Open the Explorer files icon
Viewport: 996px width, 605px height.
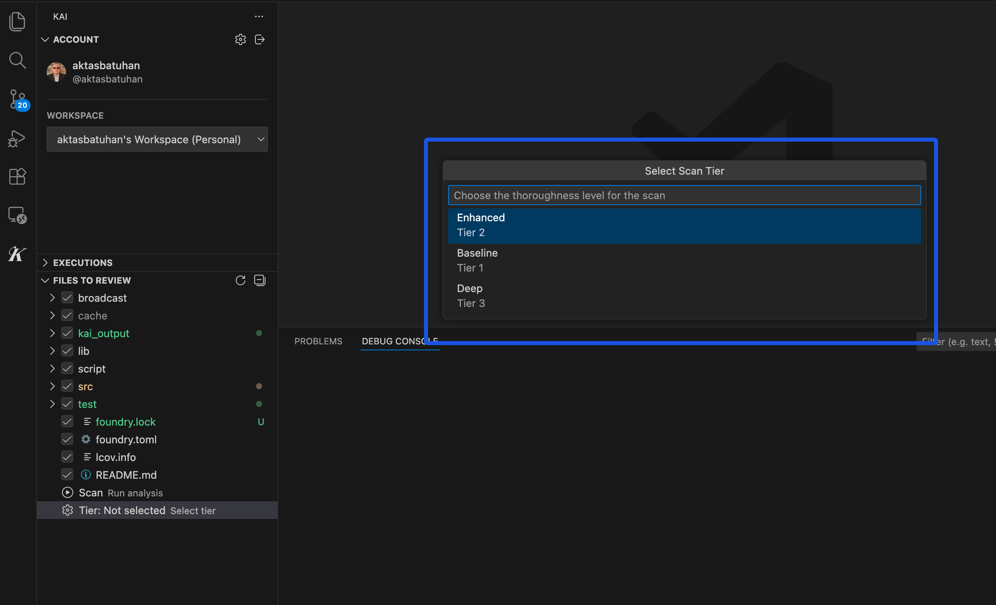tap(17, 21)
